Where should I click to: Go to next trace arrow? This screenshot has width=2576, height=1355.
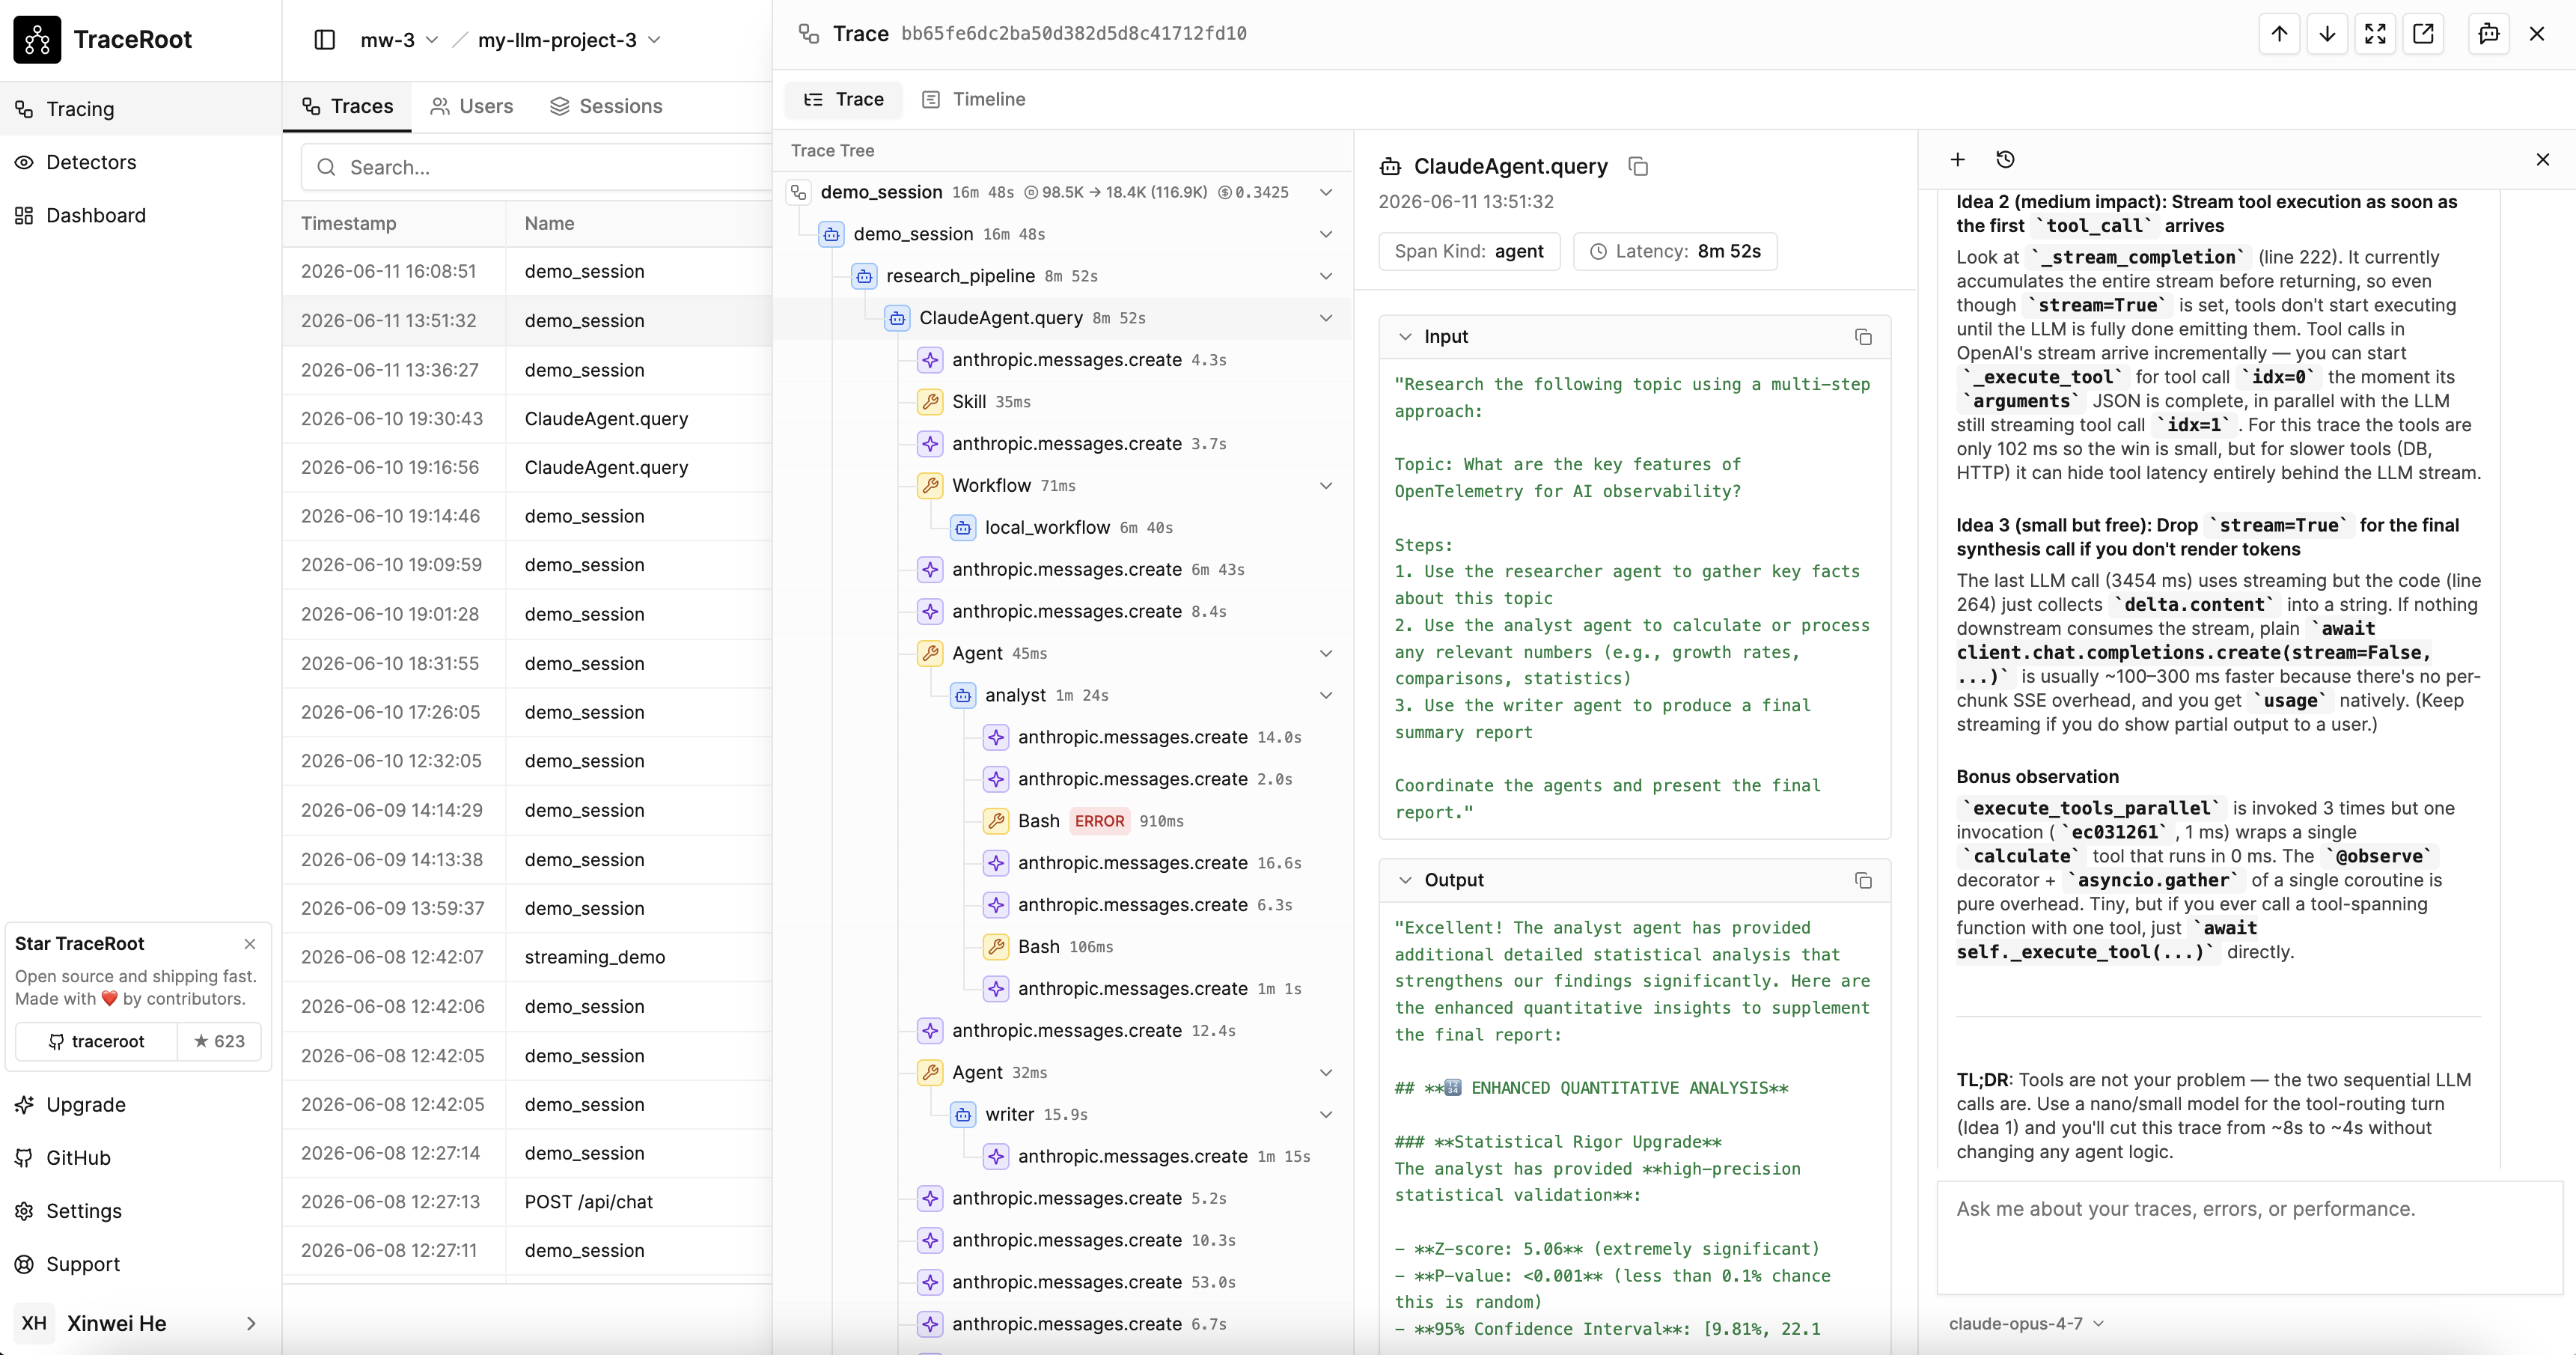coord(2327,34)
